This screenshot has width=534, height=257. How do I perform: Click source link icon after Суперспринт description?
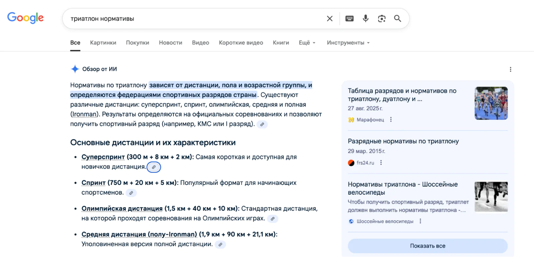coord(154,167)
